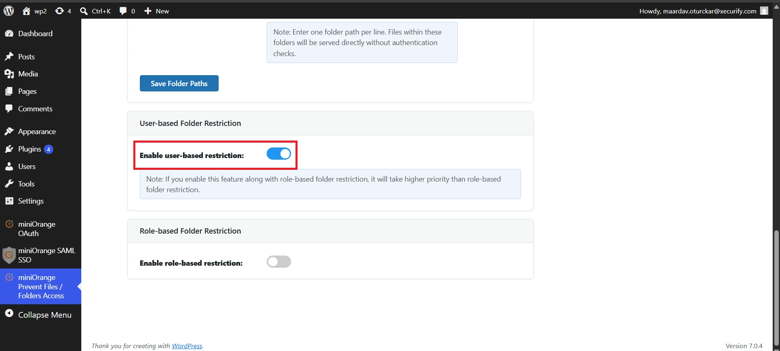Enable the role-based restriction toggle
This screenshot has height=351, width=780.
point(279,262)
